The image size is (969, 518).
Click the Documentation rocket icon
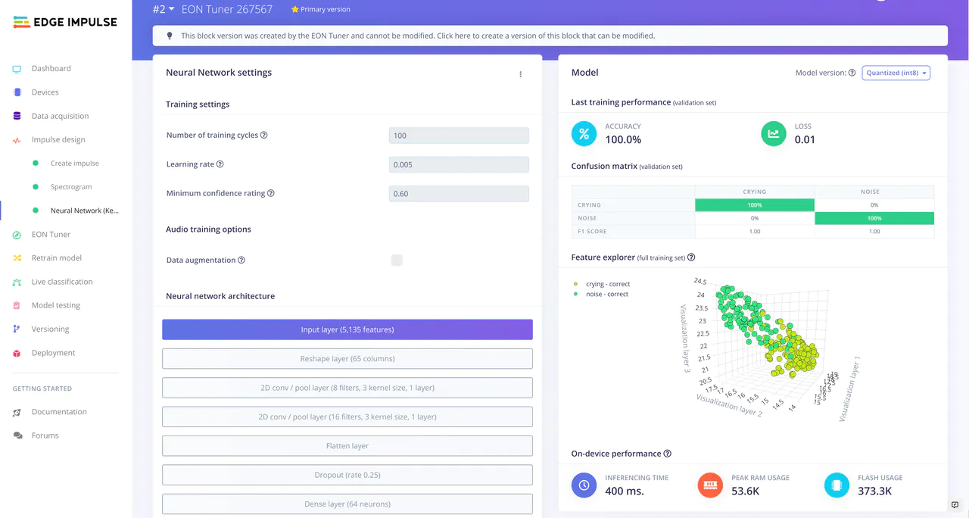(x=17, y=412)
